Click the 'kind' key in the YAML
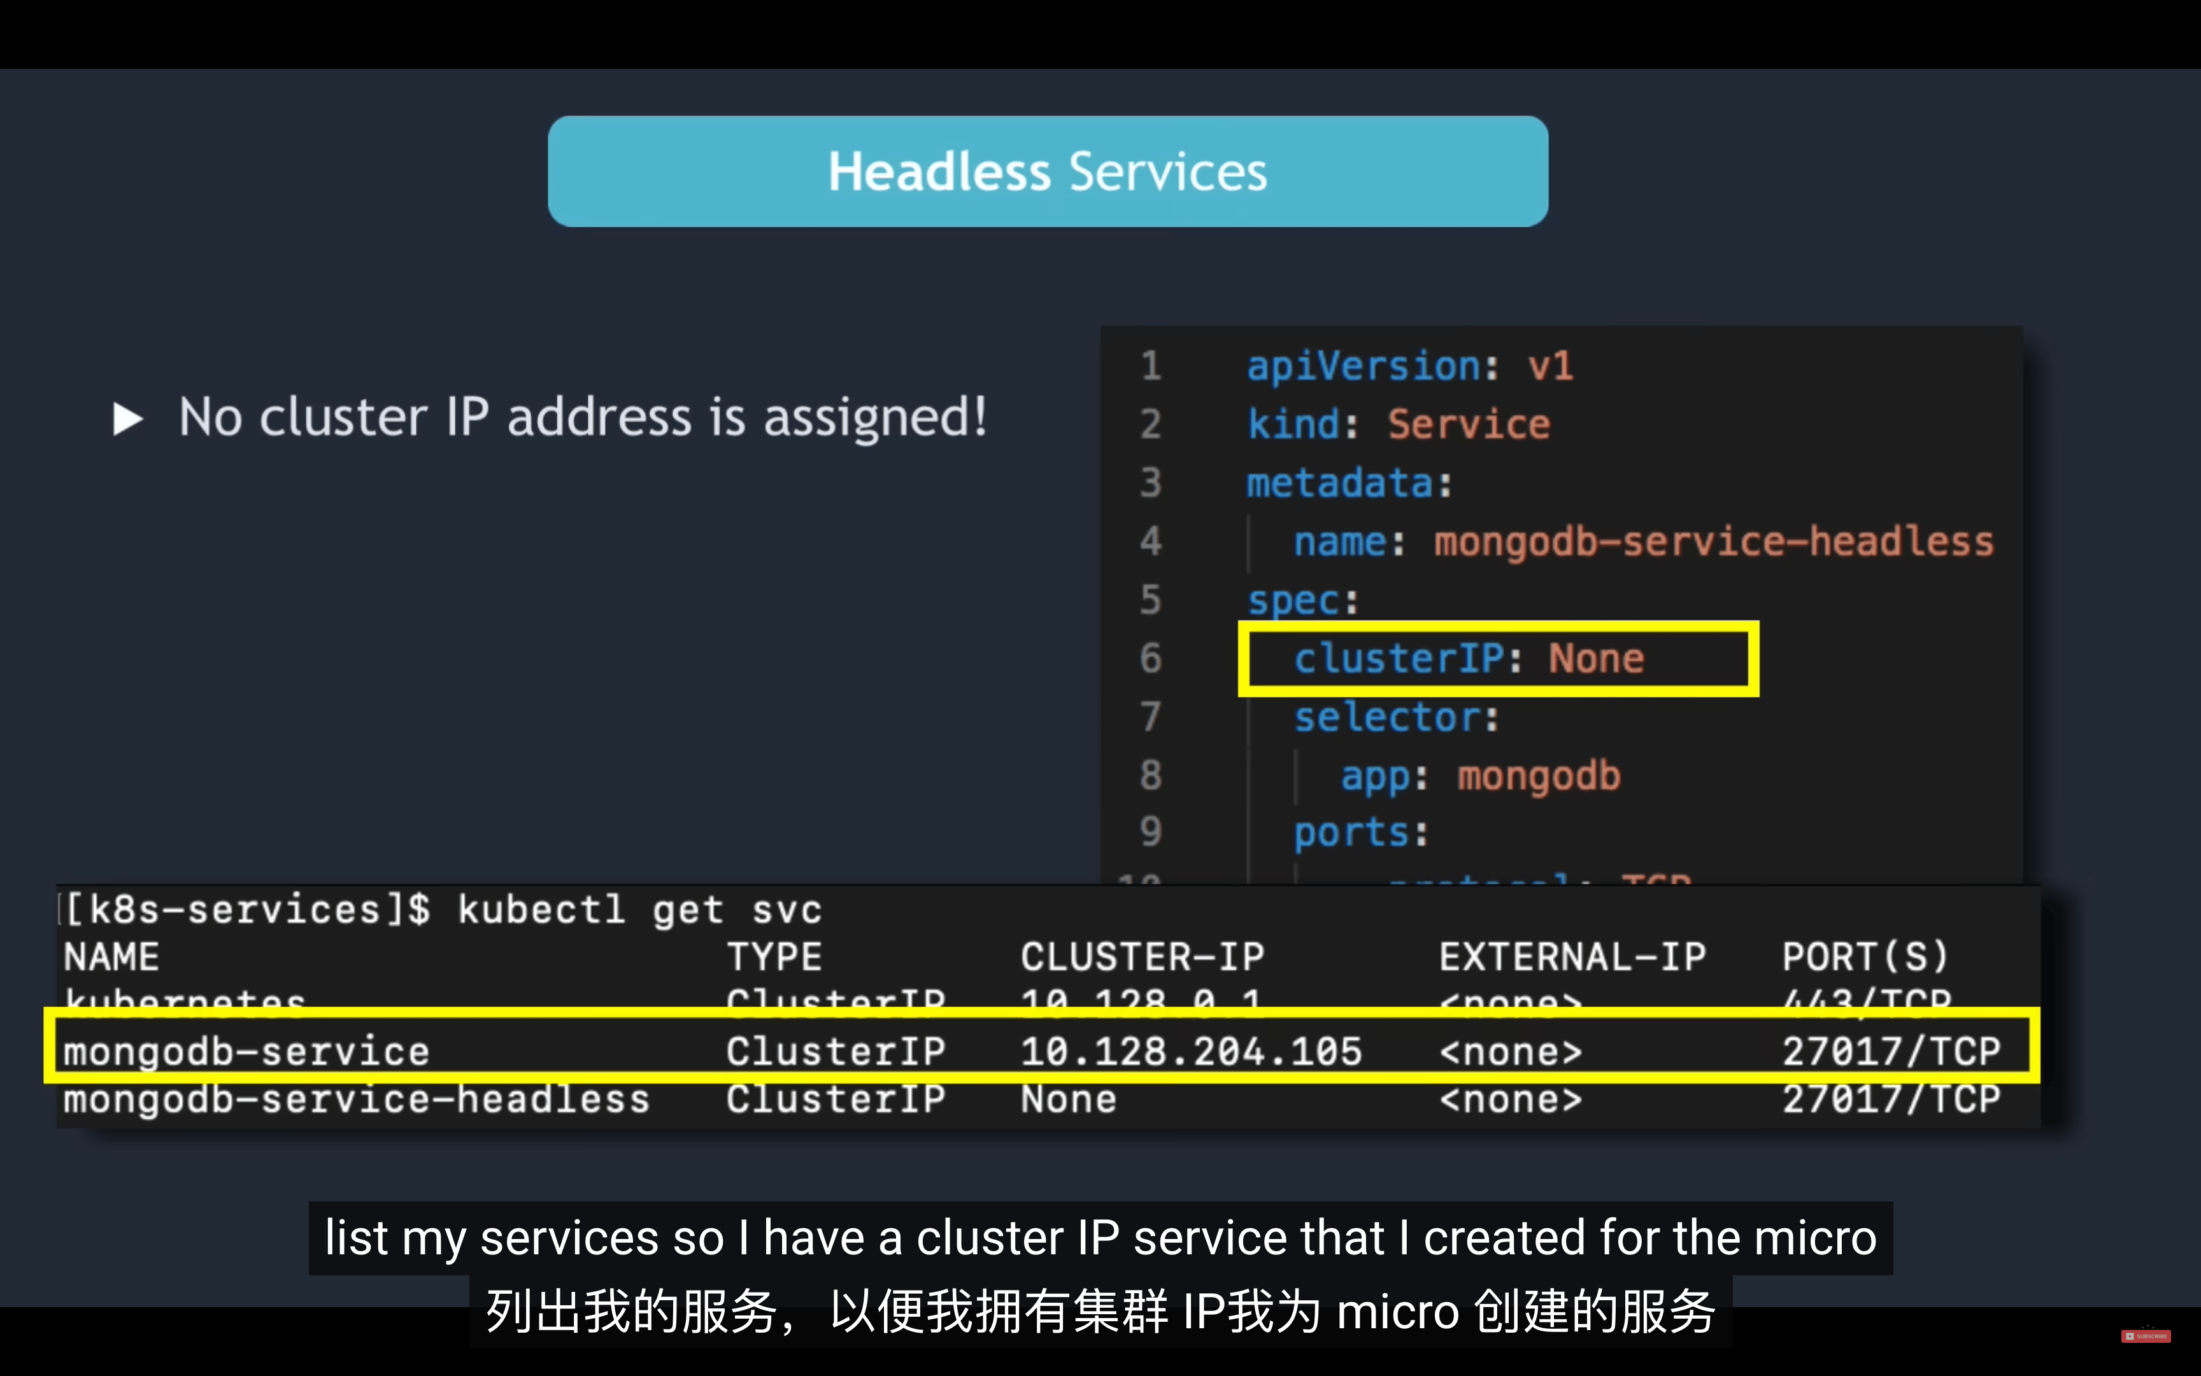The image size is (2201, 1376). (x=1292, y=424)
